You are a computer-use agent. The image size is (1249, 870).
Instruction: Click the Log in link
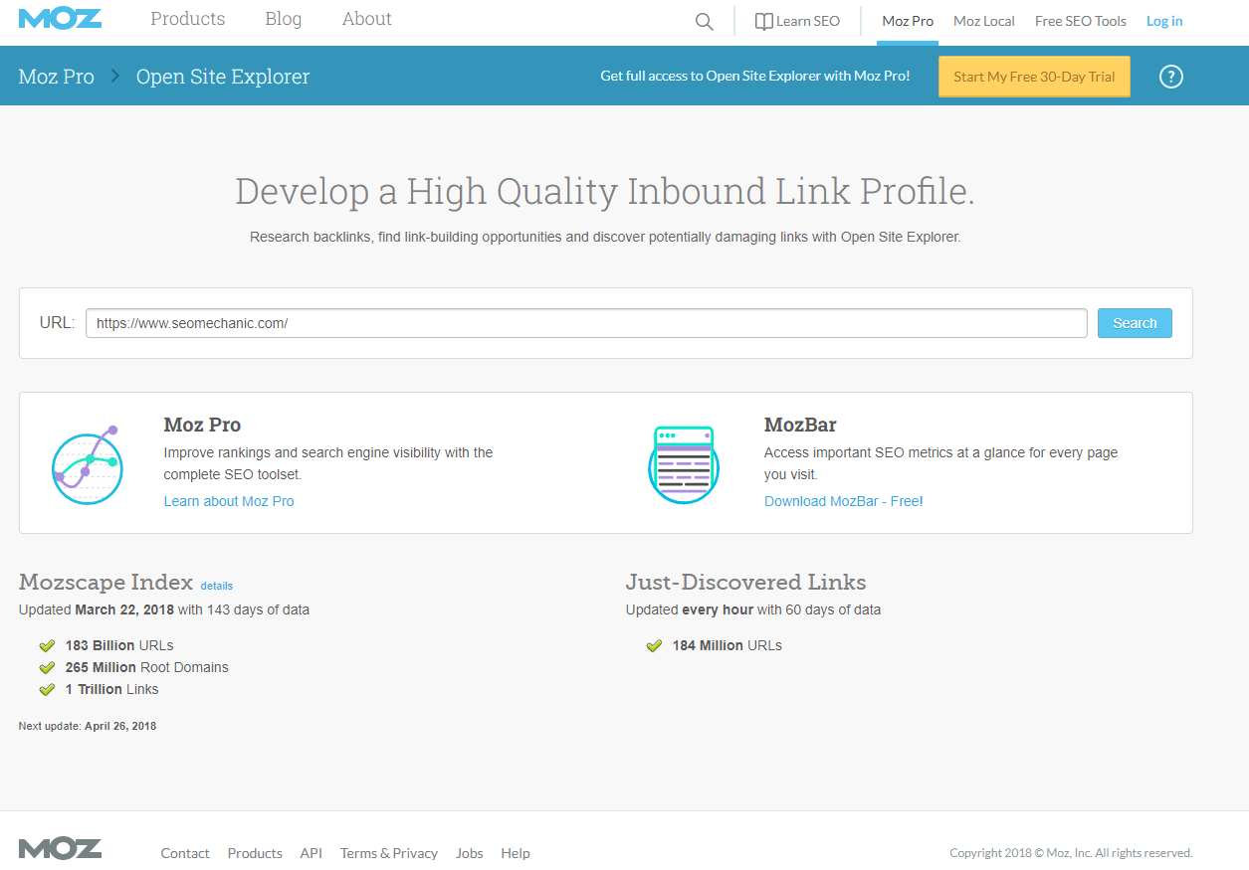click(1164, 21)
